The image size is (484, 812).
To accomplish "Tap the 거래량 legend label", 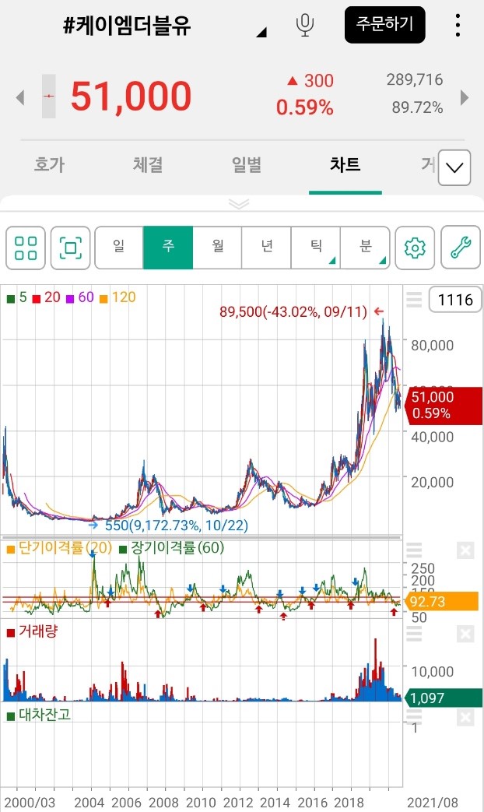I will [x=32, y=631].
